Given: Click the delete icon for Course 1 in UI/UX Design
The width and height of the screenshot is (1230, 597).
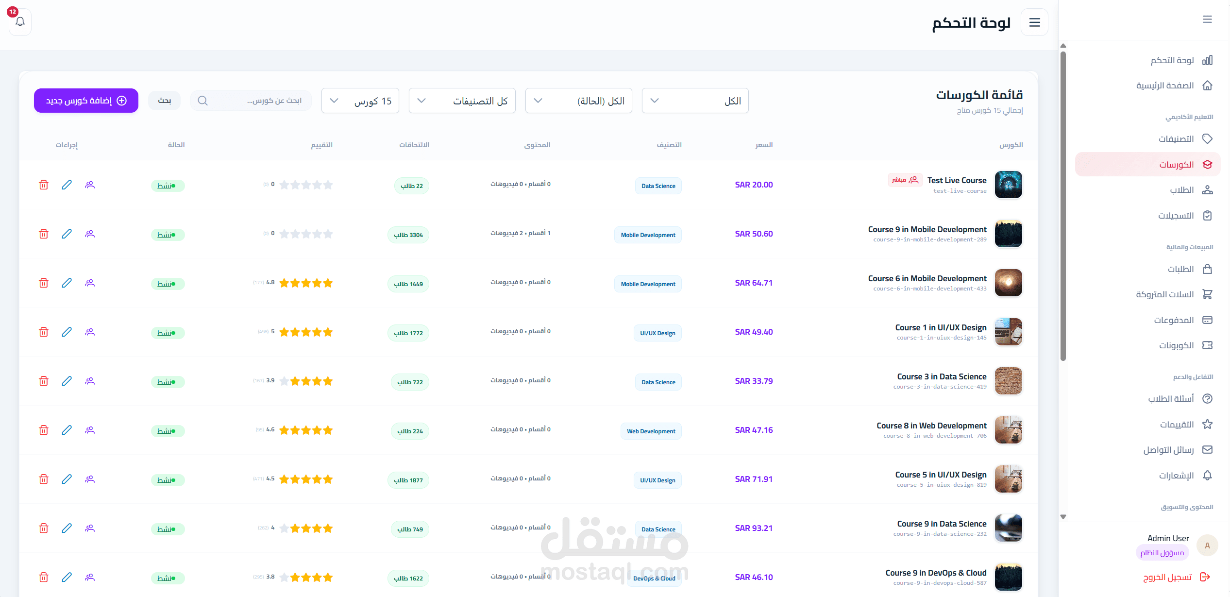Looking at the screenshot, I should coord(44,332).
